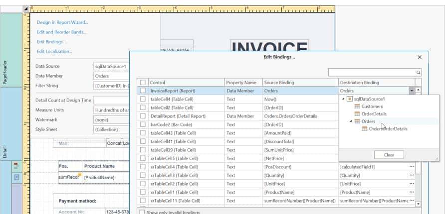Select the Customers table icon
Screen dimensions: 445x214
tap(357, 107)
